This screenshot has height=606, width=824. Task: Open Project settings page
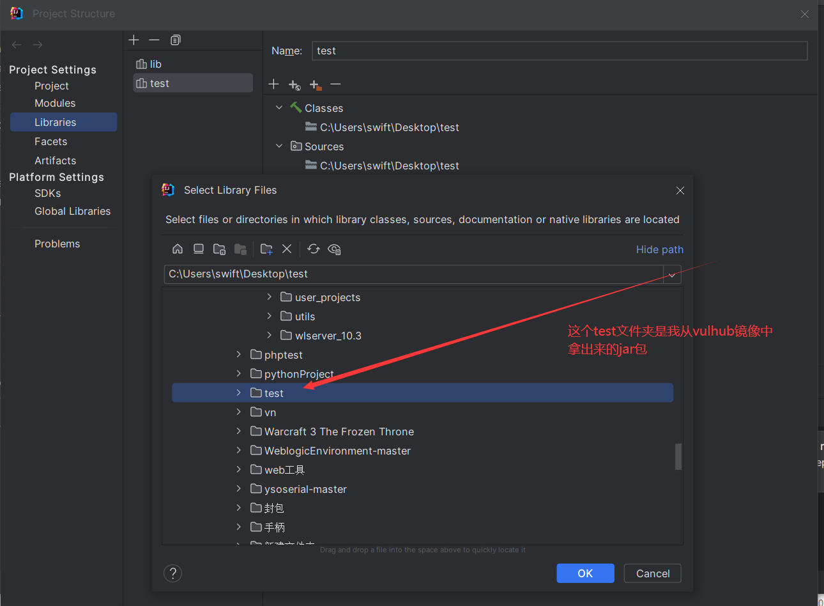[x=52, y=86]
